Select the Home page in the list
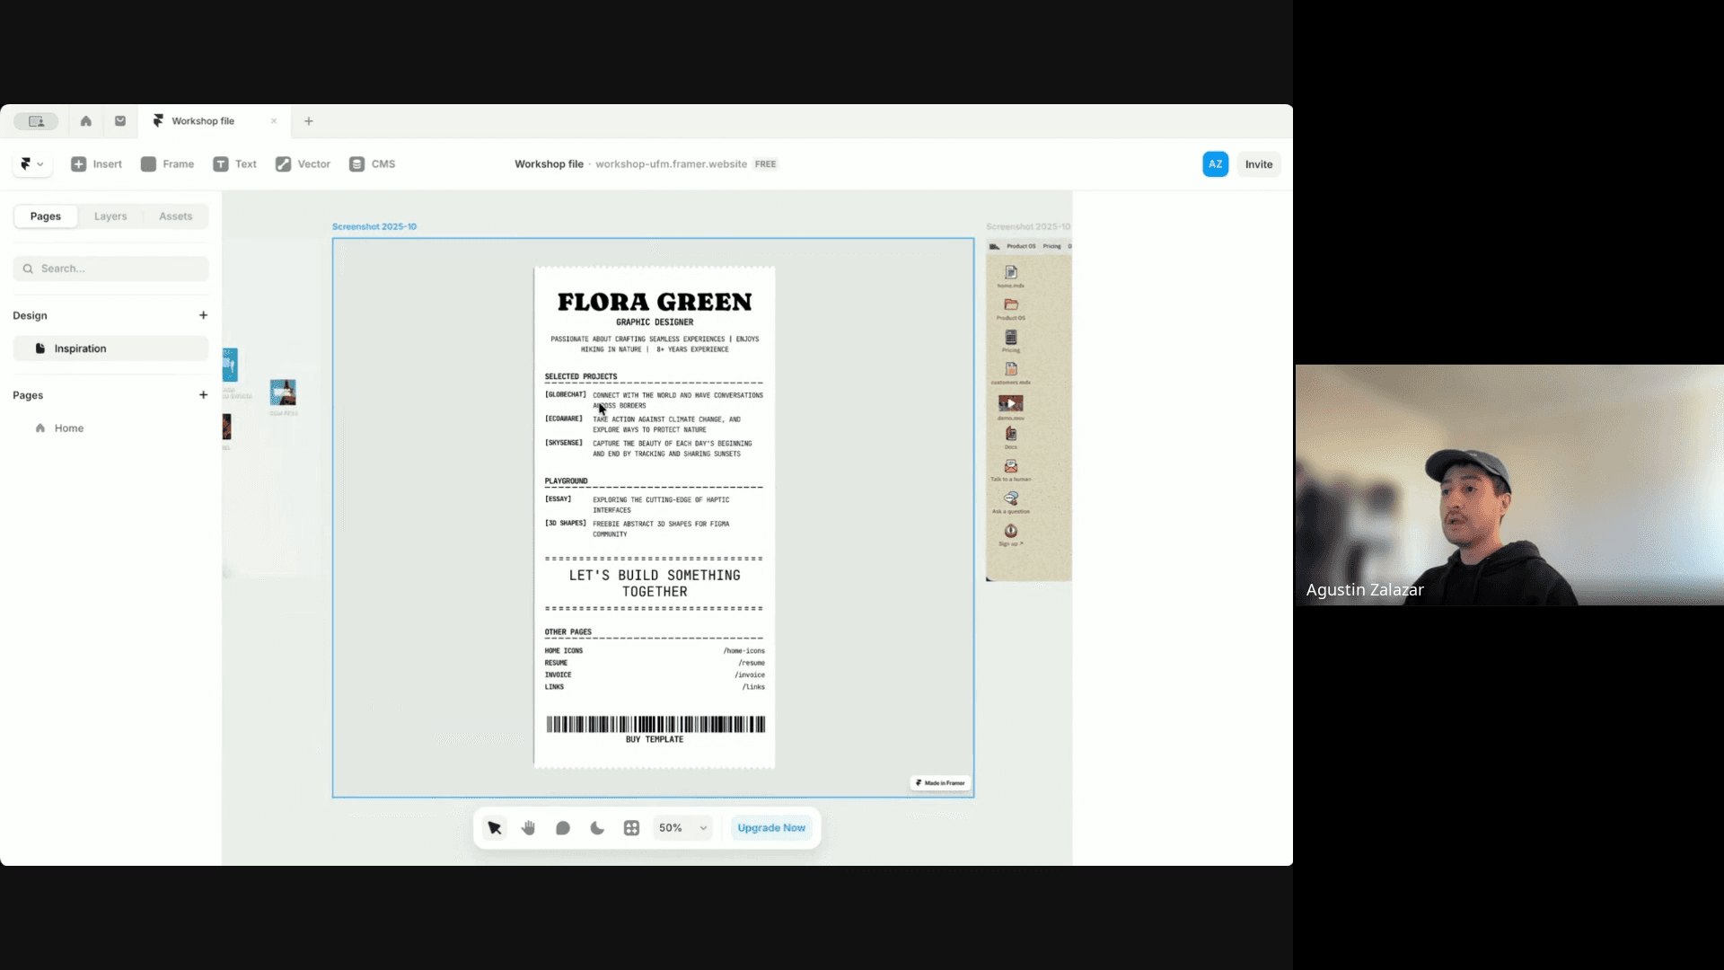1724x970 pixels. point(69,428)
